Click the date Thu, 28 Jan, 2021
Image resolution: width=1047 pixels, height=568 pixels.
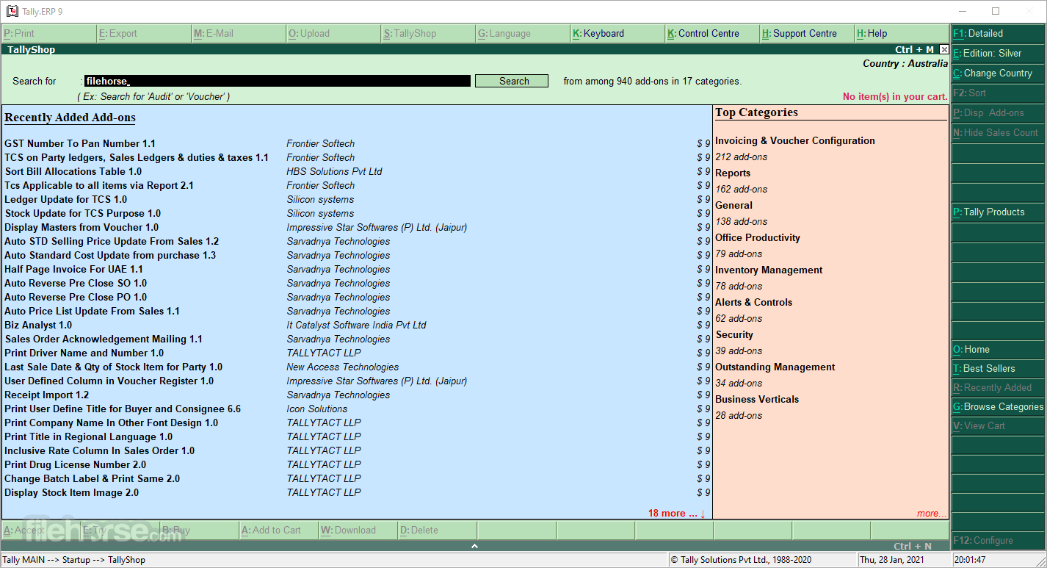[x=893, y=560]
